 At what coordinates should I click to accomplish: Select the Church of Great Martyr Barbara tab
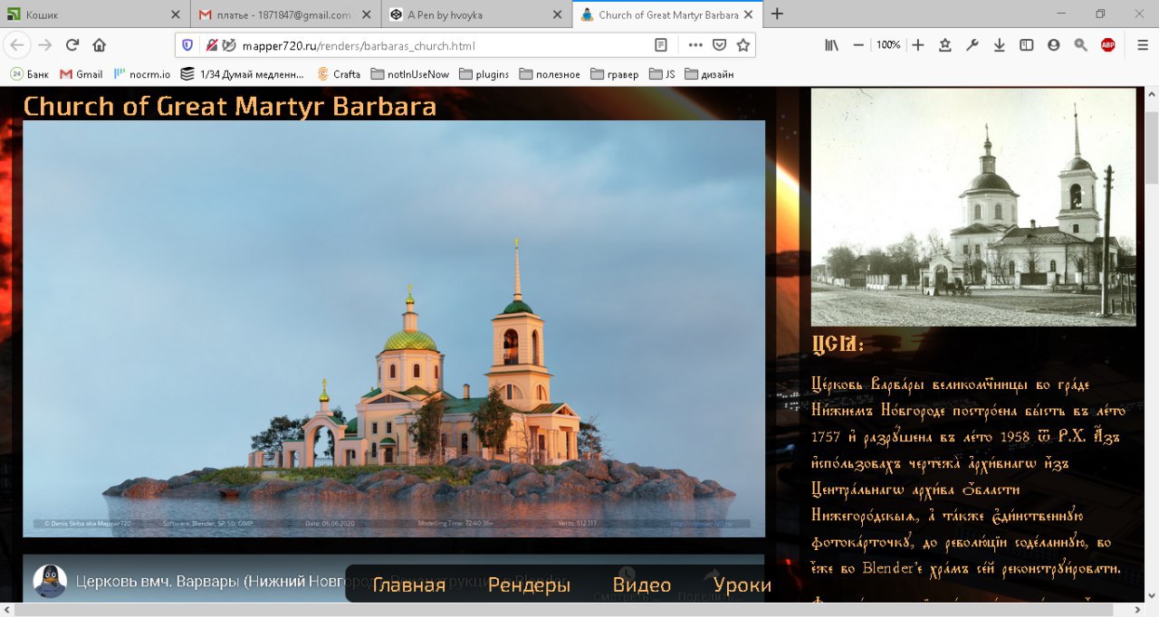(668, 14)
